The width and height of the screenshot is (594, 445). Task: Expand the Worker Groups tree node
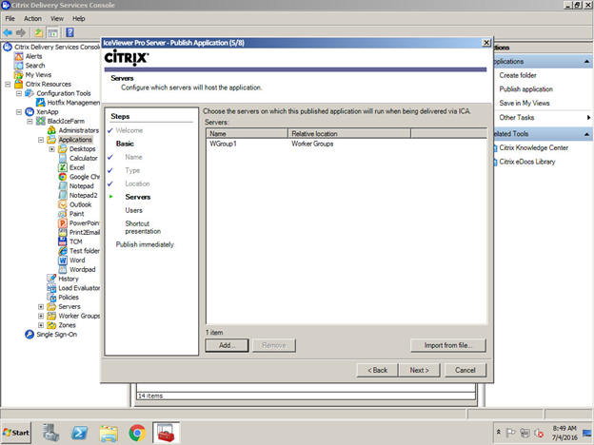point(41,316)
